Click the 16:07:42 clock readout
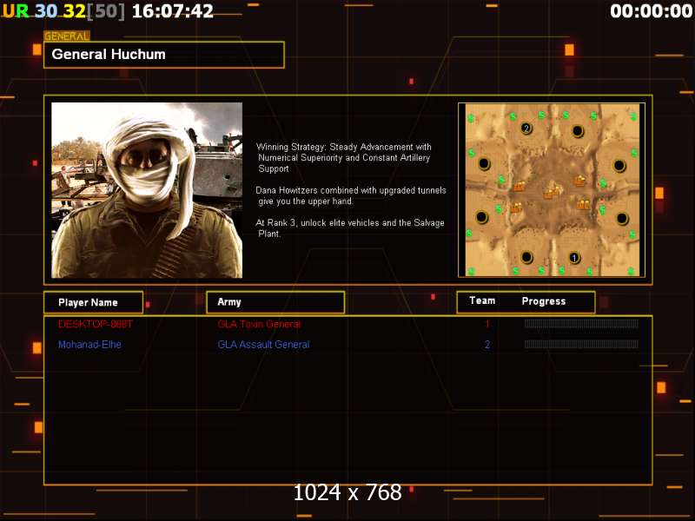The image size is (695, 521). (173, 11)
